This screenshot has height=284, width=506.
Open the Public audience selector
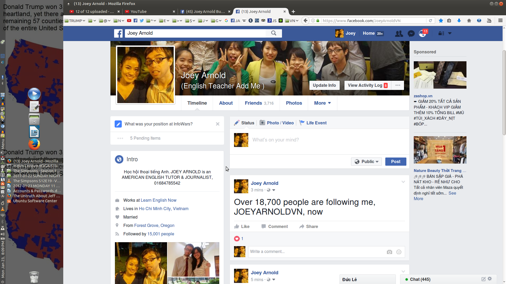point(366,161)
